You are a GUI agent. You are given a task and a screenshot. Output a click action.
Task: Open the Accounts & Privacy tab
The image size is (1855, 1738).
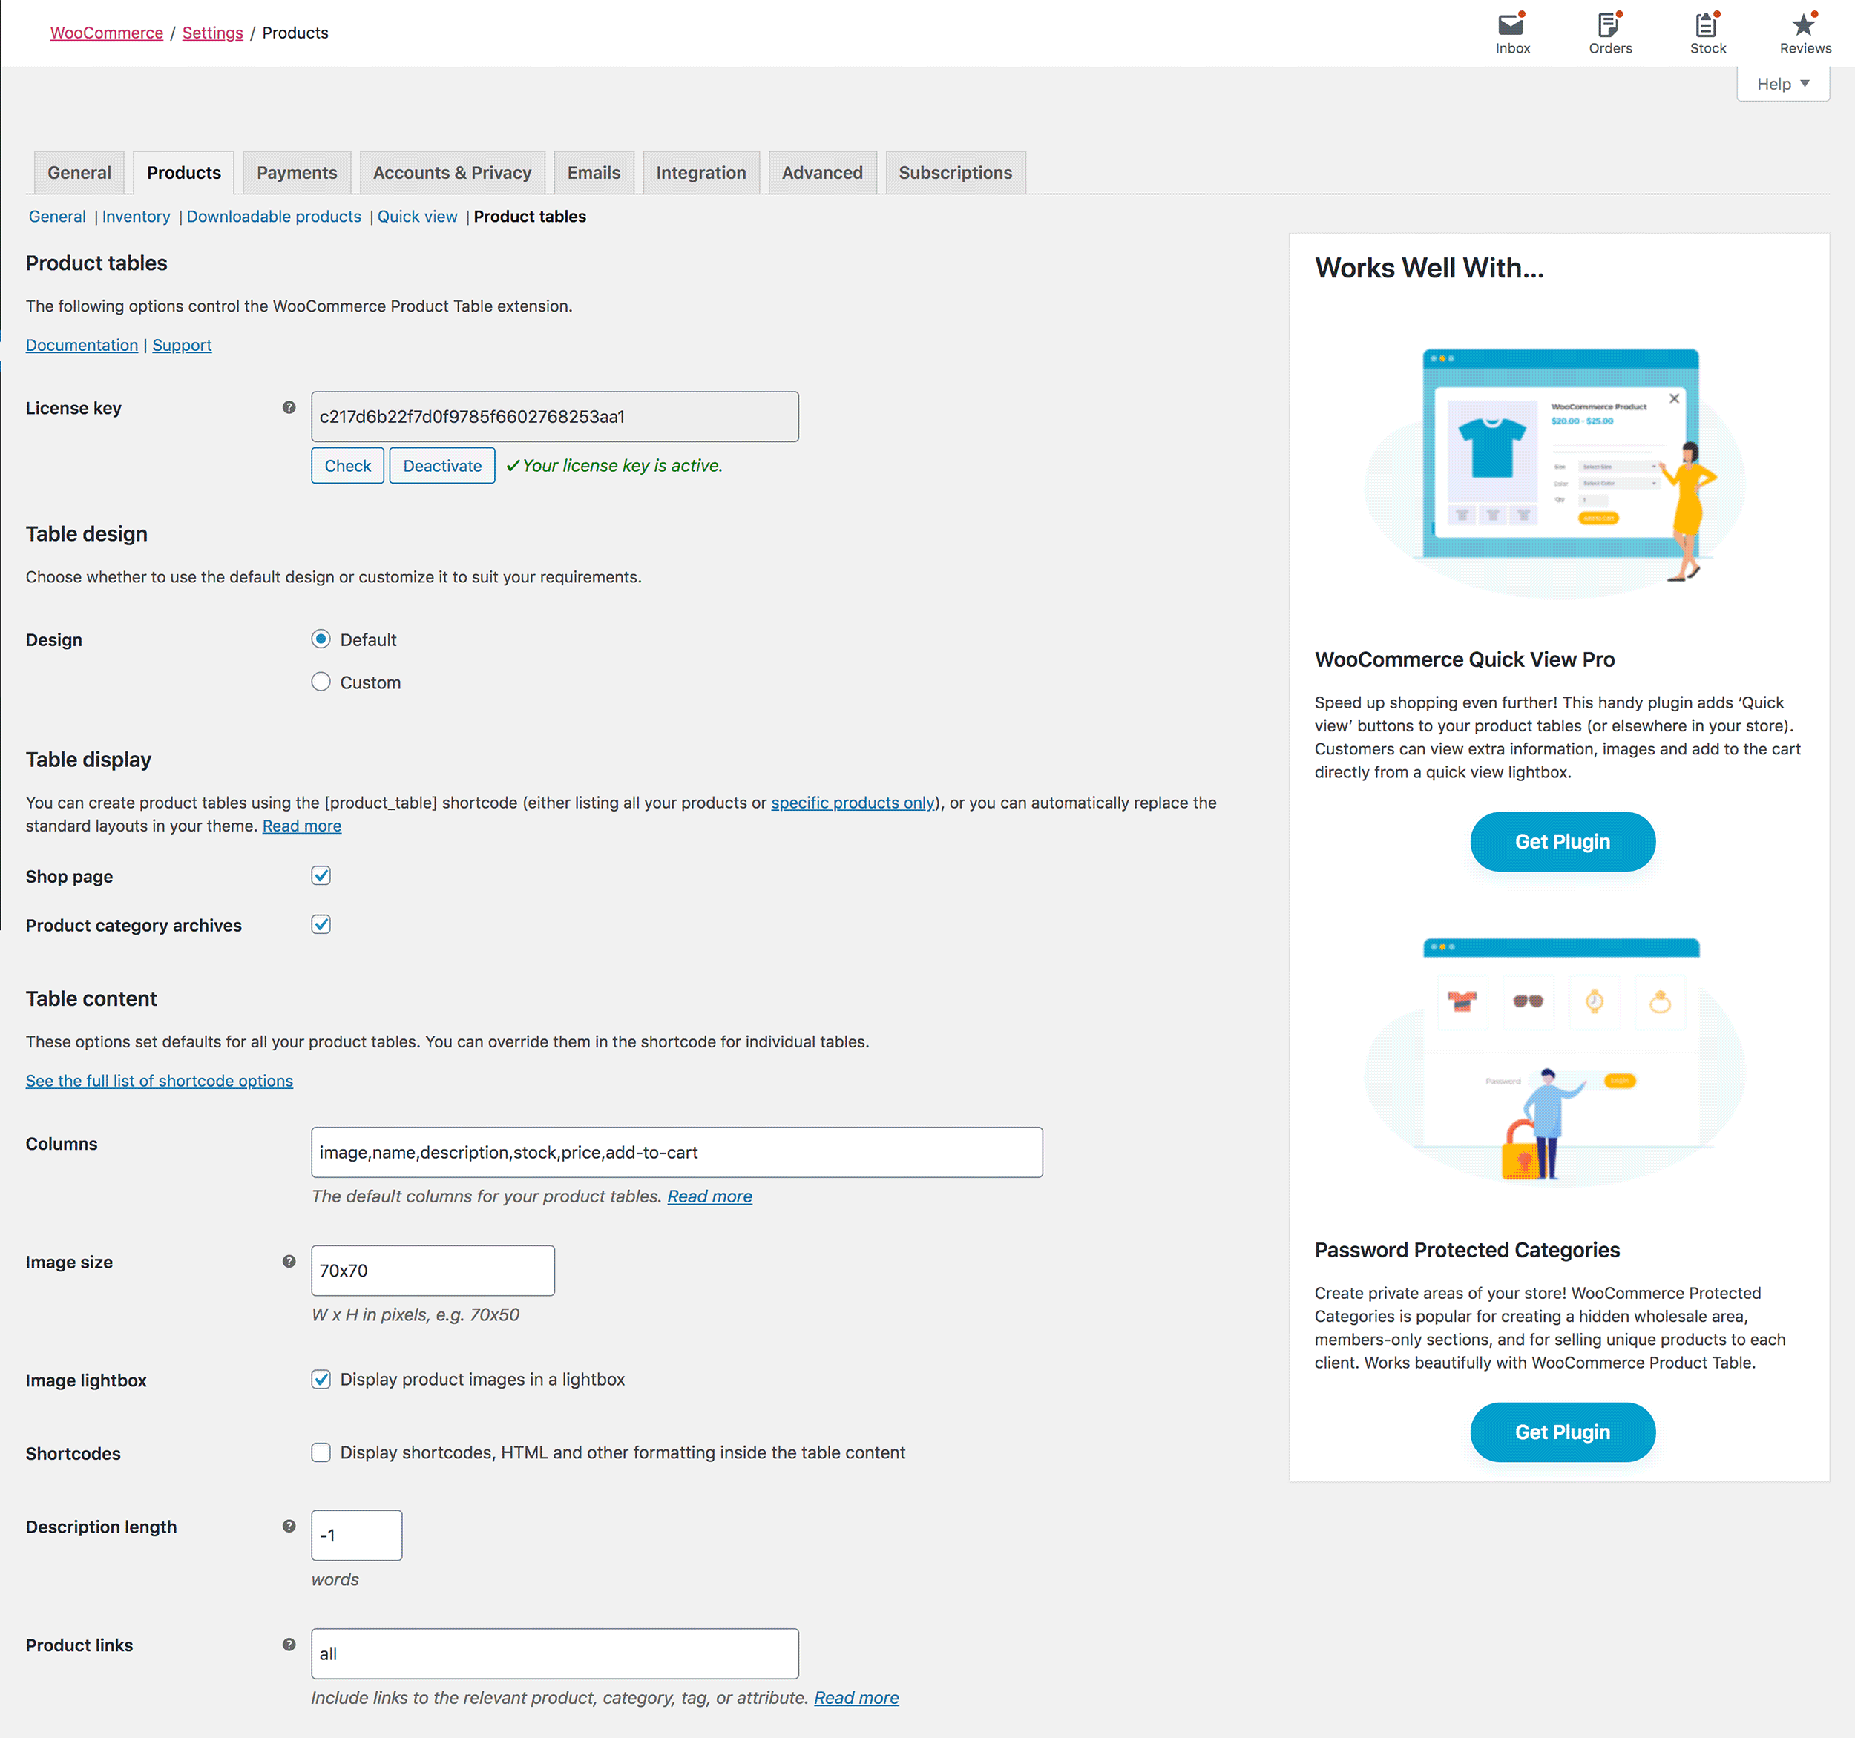pos(453,173)
